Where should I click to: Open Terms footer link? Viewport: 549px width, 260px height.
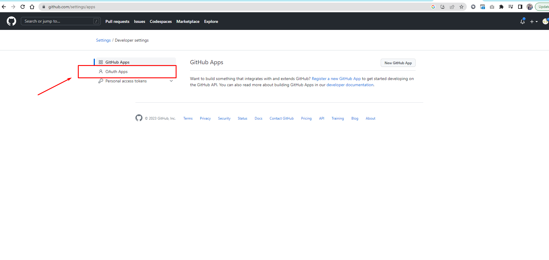(x=188, y=118)
